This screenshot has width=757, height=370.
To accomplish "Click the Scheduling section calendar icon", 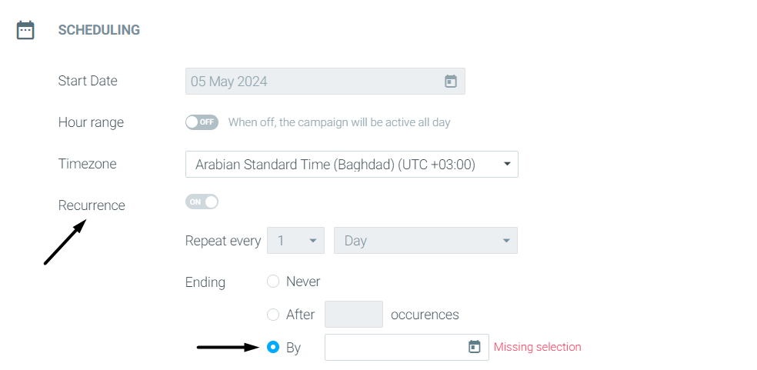I will click(25, 30).
